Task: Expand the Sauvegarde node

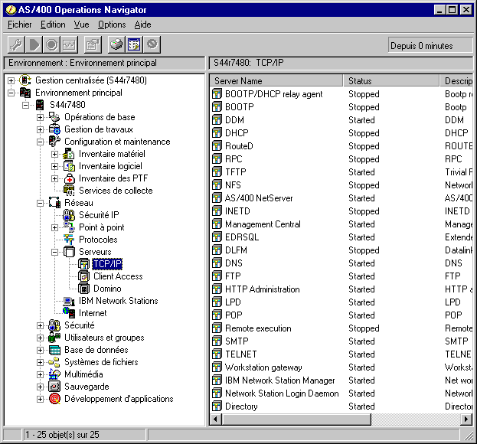Action: (40, 387)
